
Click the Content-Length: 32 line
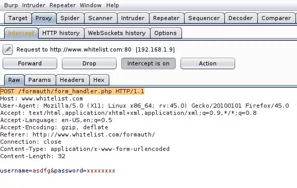point(33,156)
